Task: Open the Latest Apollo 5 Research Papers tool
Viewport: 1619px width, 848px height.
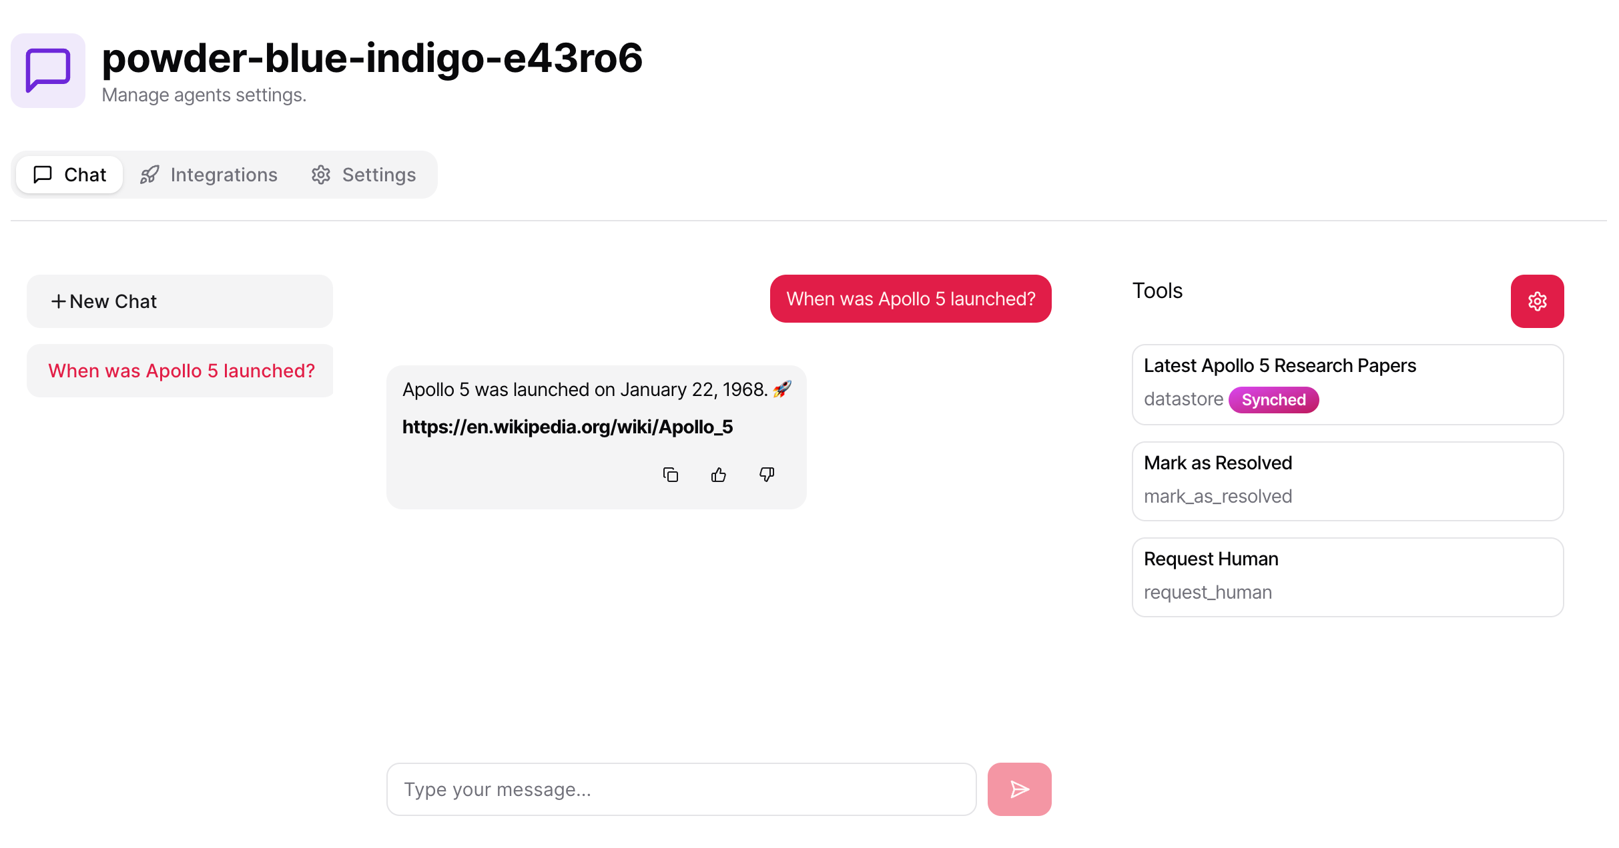Action: tap(1347, 385)
